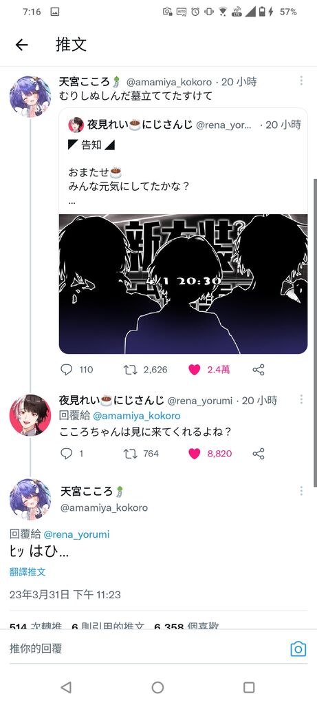This screenshot has width=317, height=705.
Task: Tap the back arrow in the header
Action: click(x=21, y=45)
